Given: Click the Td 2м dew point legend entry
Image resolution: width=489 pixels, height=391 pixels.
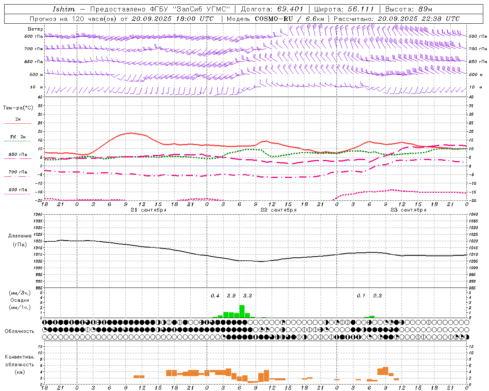Looking at the screenshot, I should click(x=18, y=137).
